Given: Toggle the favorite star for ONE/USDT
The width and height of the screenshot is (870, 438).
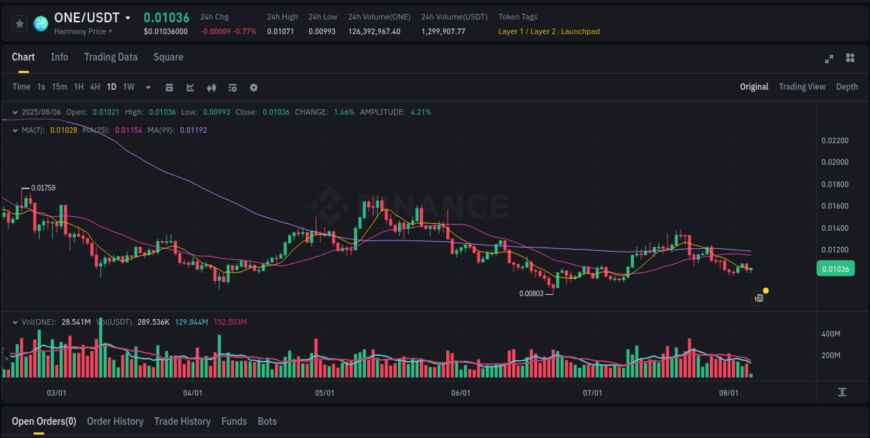Looking at the screenshot, I should click(19, 23).
